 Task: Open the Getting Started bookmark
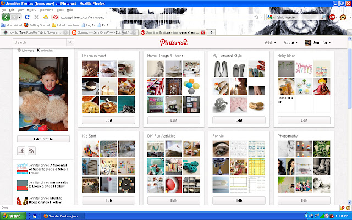coord(37,25)
